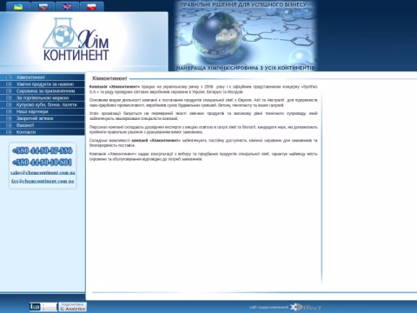Click arrow icon beside Сировина за призначенням
This screenshot has width=417, height=313.
point(9,91)
